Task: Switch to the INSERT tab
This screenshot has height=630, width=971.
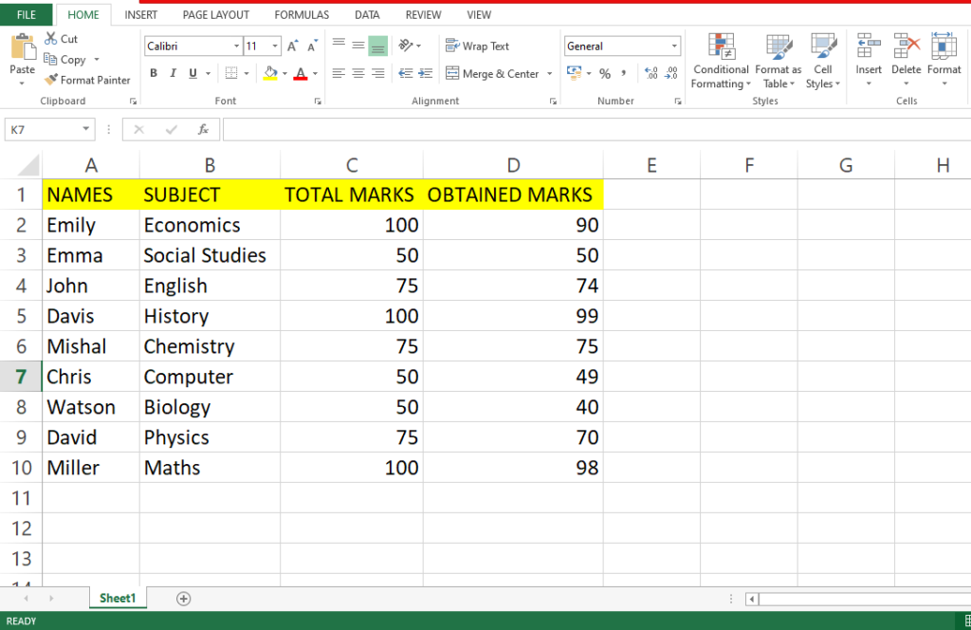Action: click(140, 15)
